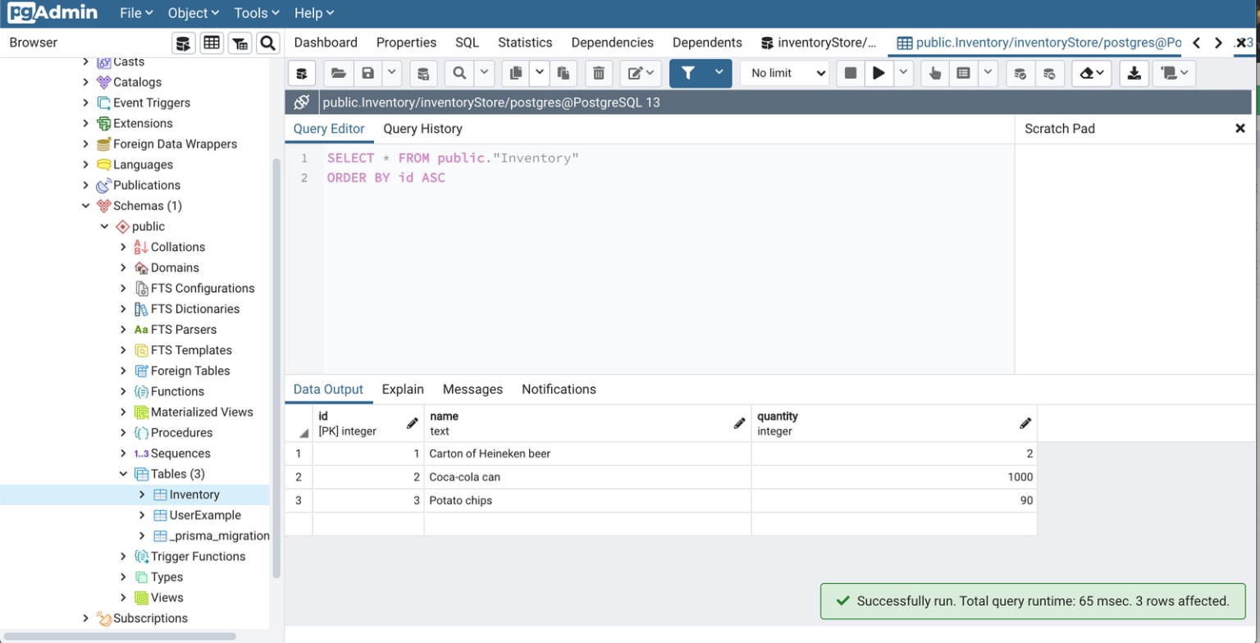This screenshot has height=643, width=1260.
Task: Open the Explain options dropdown arrow
Action: tap(988, 73)
